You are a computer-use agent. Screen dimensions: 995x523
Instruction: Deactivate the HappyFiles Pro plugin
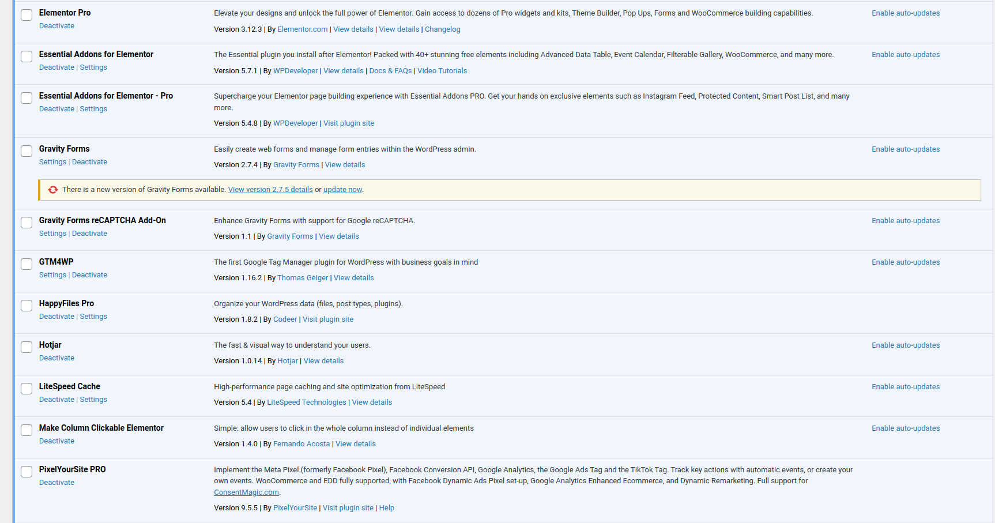[56, 317]
